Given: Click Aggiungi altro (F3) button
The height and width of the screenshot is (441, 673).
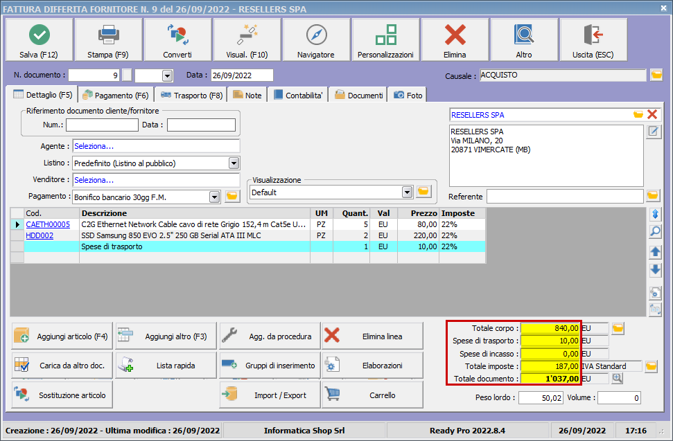Looking at the screenshot, I should [166, 336].
